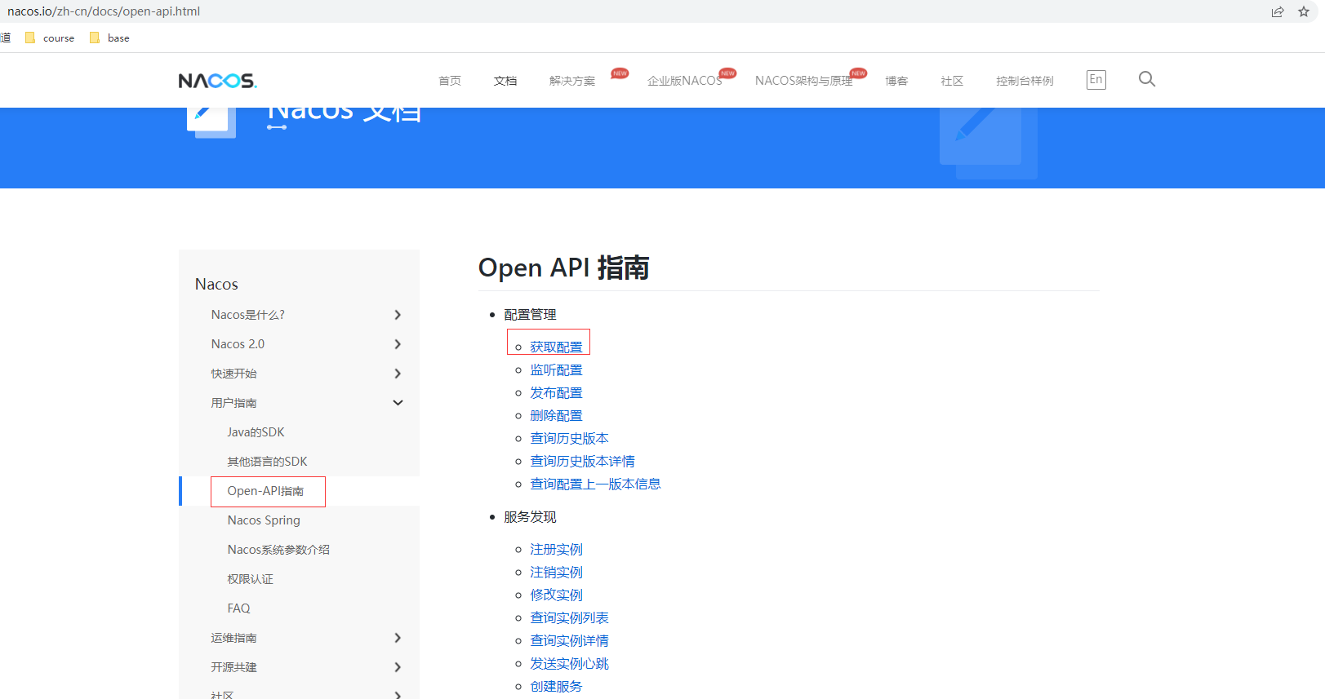Image resolution: width=1325 pixels, height=699 pixels.
Task: Click the Nacos sidebar title
Action: coord(216,284)
